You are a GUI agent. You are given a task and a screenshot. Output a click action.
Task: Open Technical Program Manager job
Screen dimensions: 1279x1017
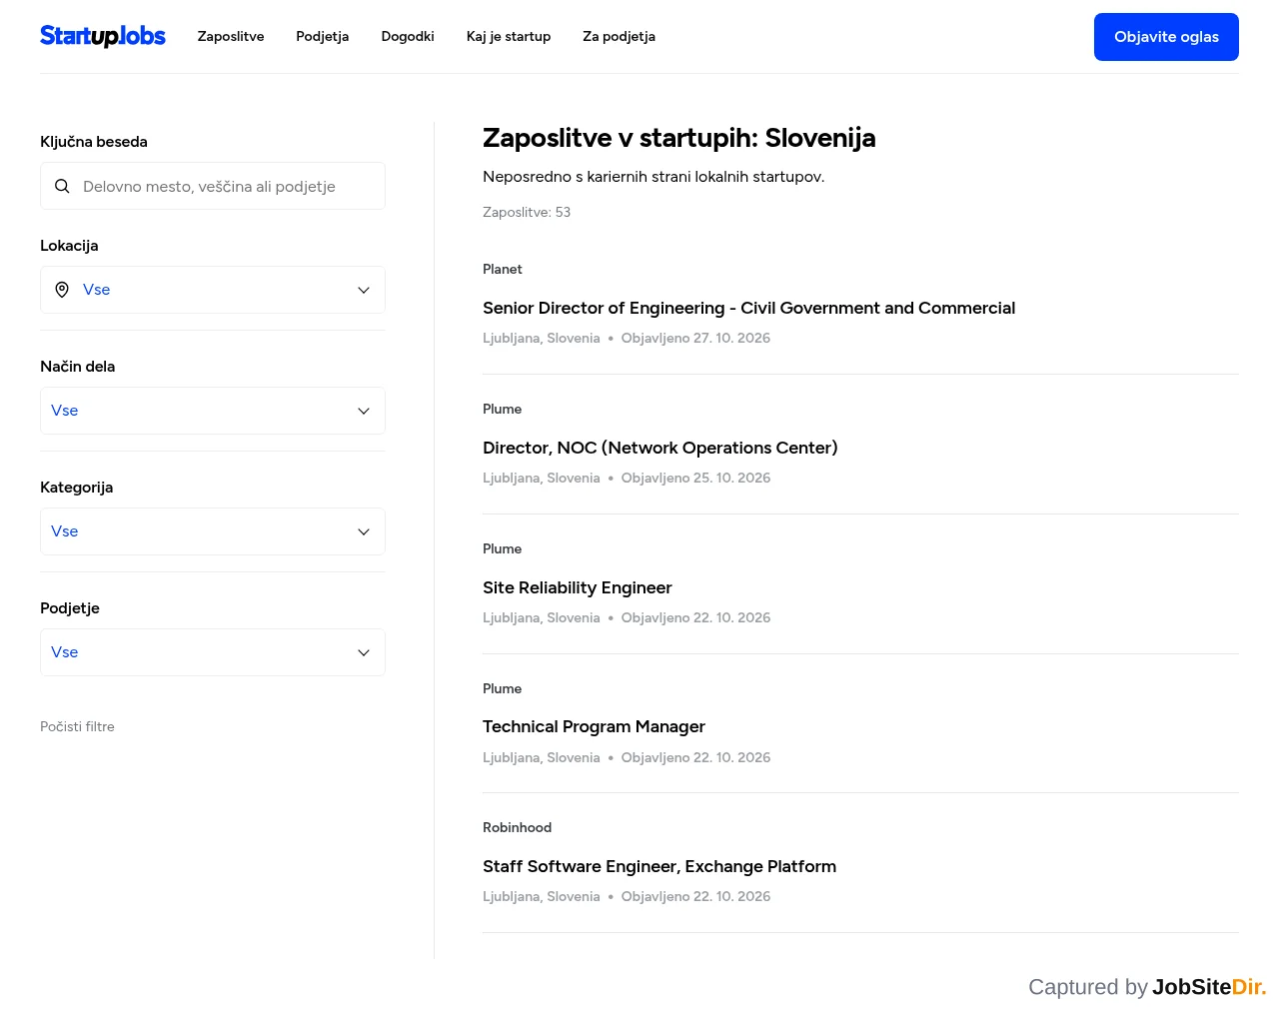point(594,726)
